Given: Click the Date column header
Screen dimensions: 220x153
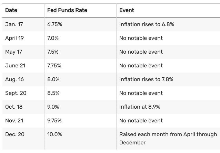Looking at the screenshot, I should (11, 10).
